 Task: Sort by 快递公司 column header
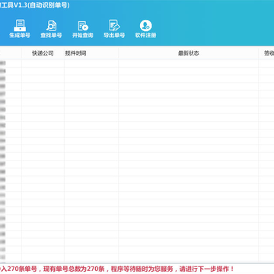43,53
